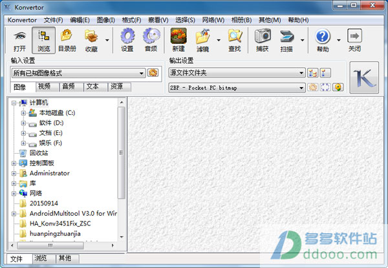Screen dimensions: 388x268
Task: Click the rename icon right of output folder
Action: pos(325,73)
